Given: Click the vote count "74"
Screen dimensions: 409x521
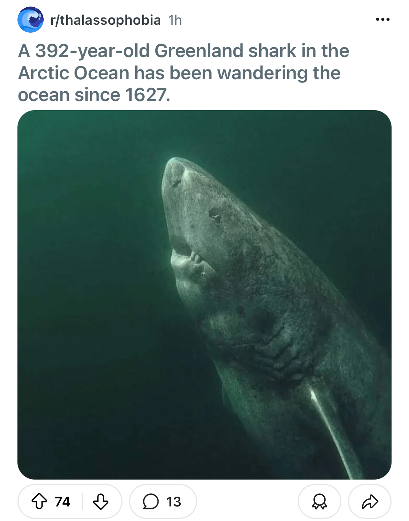Looking at the screenshot, I should pos(63,502).
